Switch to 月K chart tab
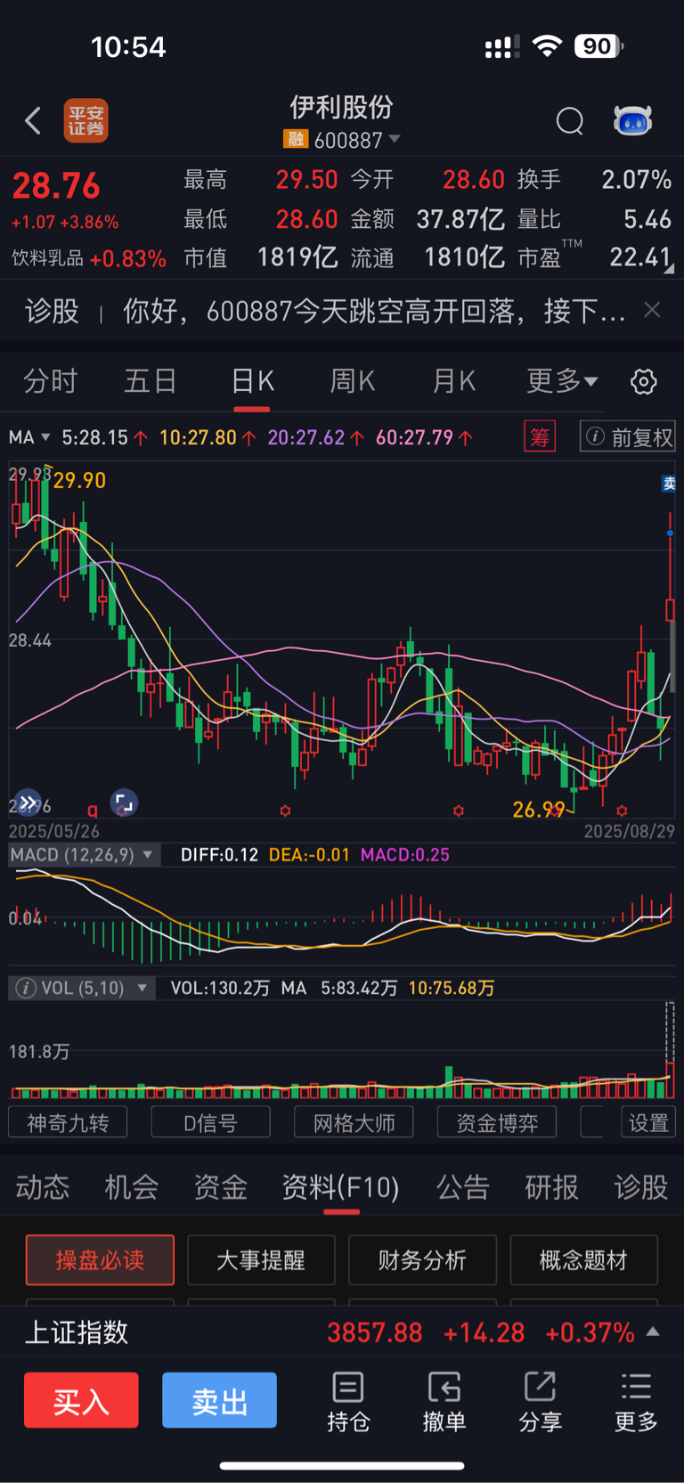Image resolution: width=684 pixels, height=1483 pixels. coord(454,381)
